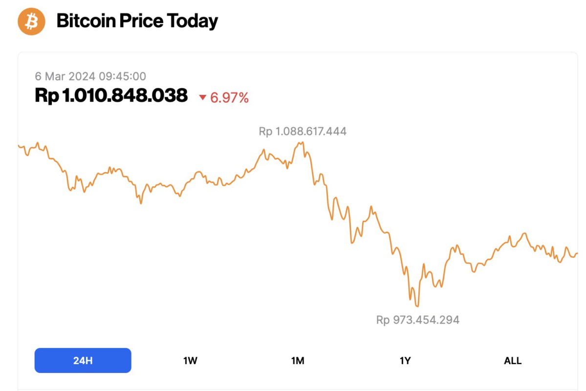586x391 pixels.
Task: Click the Bitcoin Price Today heading
Action: (x=138, y=21)
